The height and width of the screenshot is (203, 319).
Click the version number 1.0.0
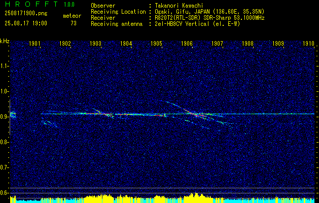tap(69, 5)
